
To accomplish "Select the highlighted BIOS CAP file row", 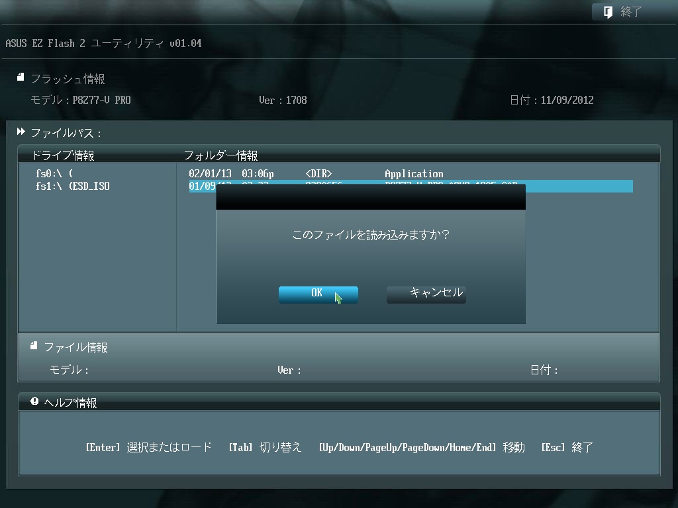I will 583,186.
